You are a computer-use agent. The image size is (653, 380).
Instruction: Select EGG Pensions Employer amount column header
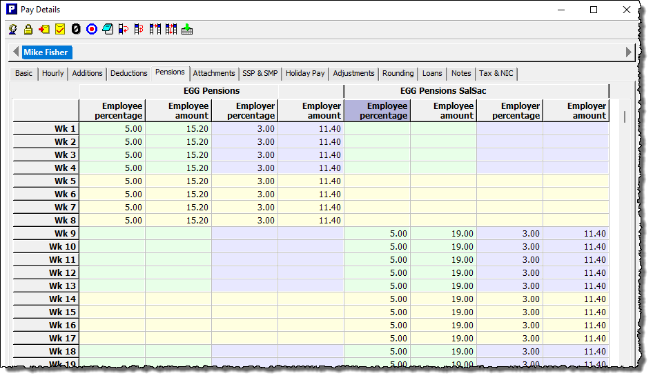tap(311, 111)
